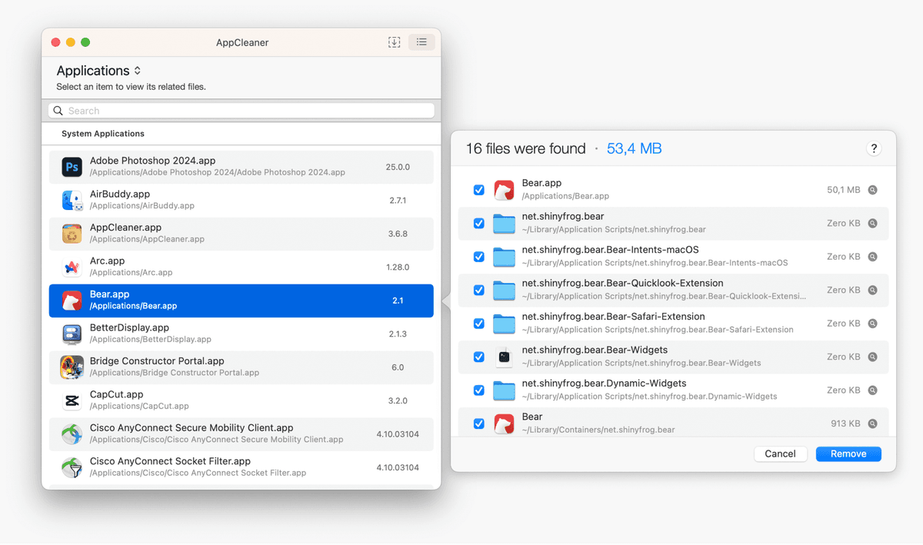Select BetterDisplay.app in the list
The image size is (923, 545).
[x=242, y=334]
